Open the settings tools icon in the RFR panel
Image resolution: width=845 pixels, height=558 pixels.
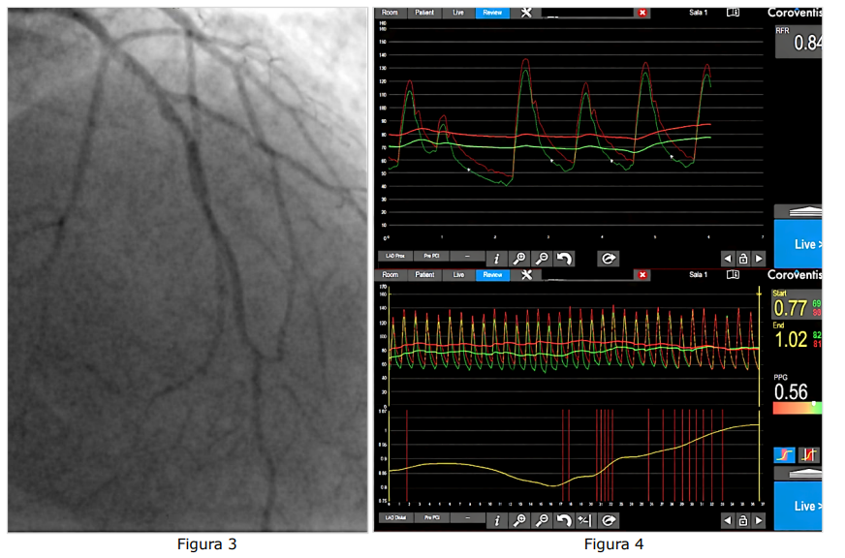click(526, 13)
